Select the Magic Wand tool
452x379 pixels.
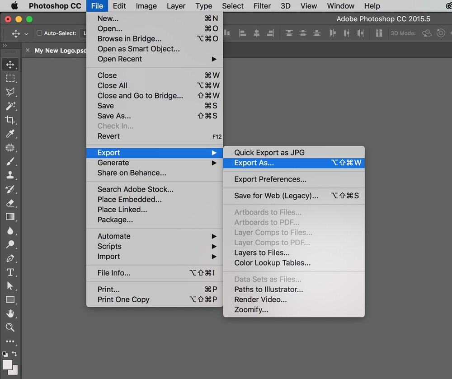point(10,106)
